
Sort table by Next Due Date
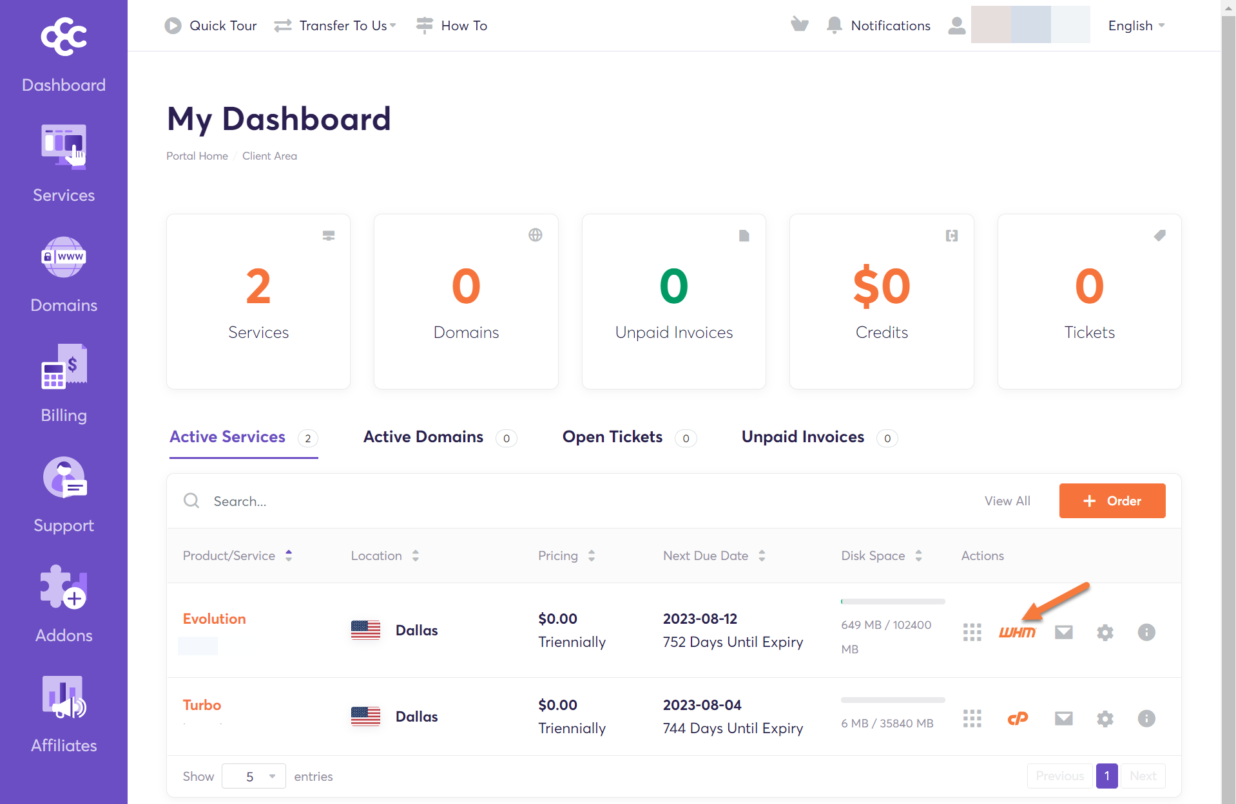click(714, 556)
